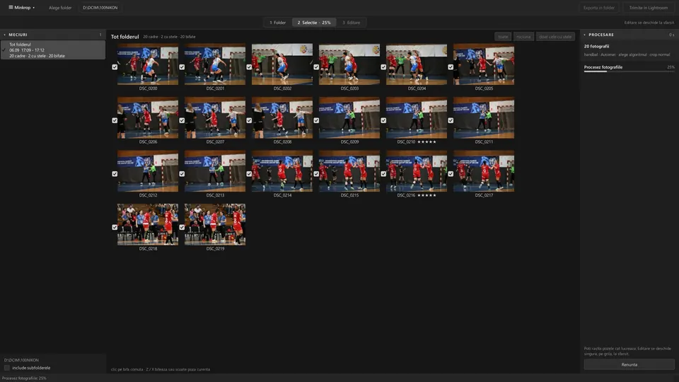Screen dimensions: 679x382
Task: Click the DSC_0207 file name label
Action: tap(215, 141)
